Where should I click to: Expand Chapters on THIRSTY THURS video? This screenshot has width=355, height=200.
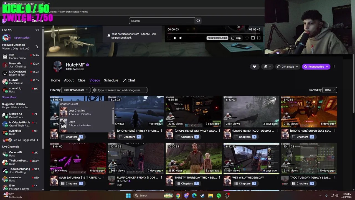tap(129, 137)
